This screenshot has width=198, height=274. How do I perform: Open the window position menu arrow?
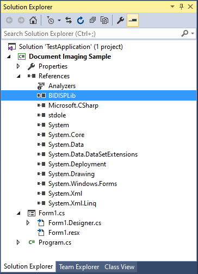click(x=172, y=7)
